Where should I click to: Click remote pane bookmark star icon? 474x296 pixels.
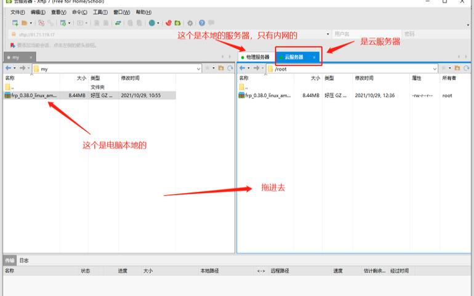pos(443,68)
